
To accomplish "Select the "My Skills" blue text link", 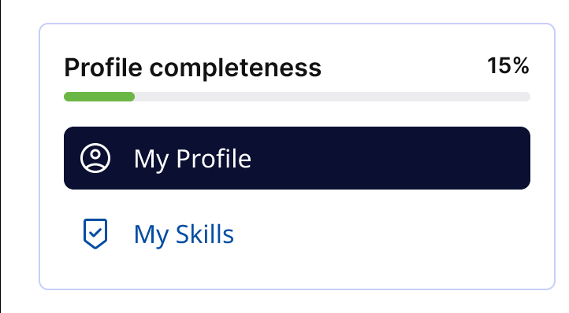I will [x=184, y=234].
